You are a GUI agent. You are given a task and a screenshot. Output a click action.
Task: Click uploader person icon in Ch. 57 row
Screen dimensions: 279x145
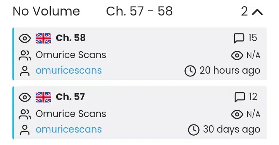pos(25,130)
